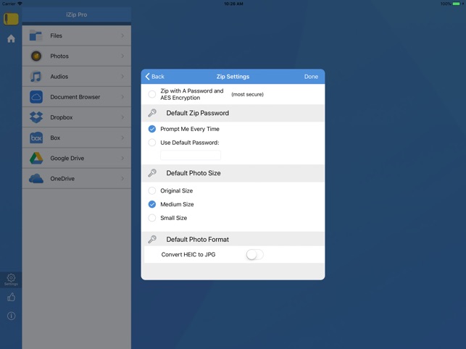This screenshot has height=349, width=466.
Task: Select the Photos sunflower icon
Action: pos(36,56)
